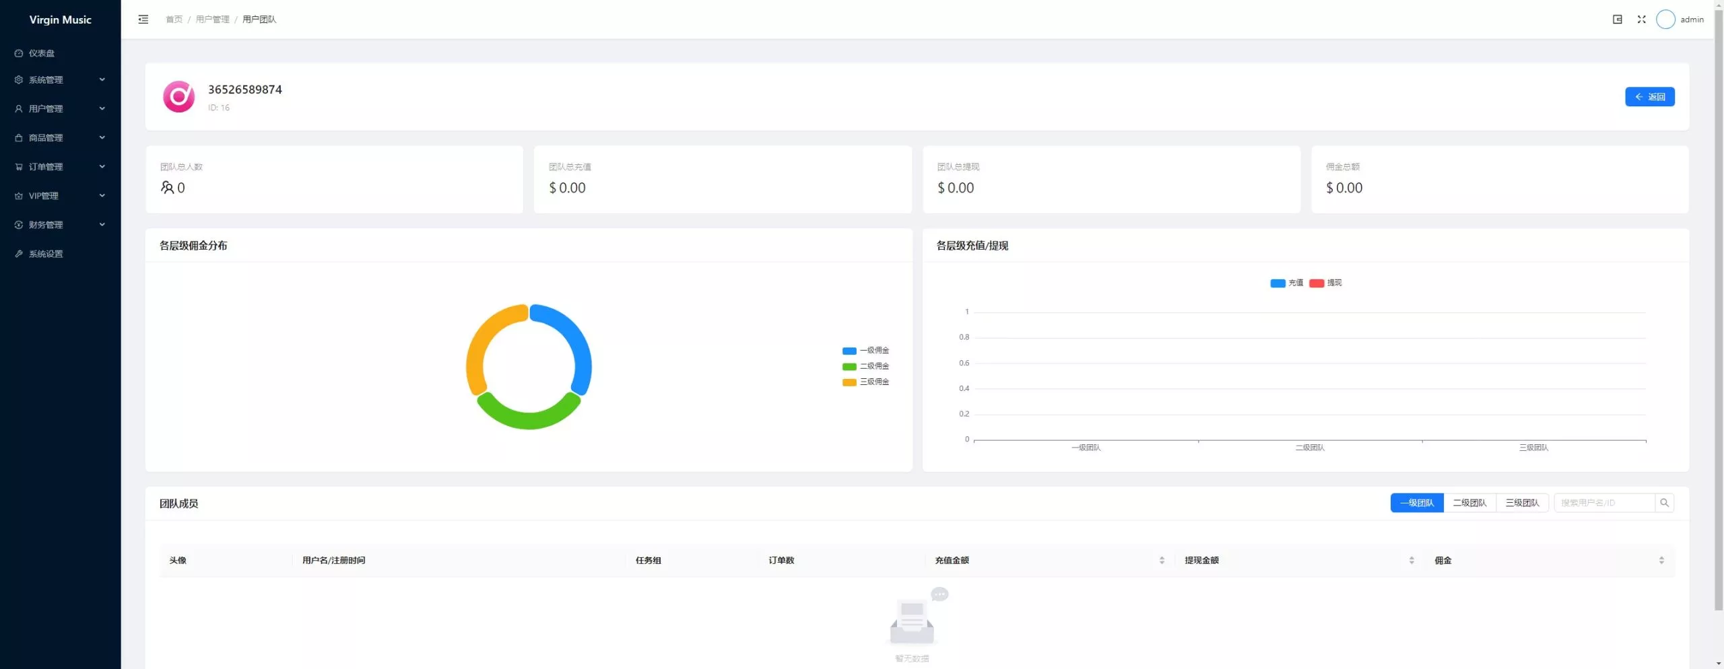The height and width of the screenshot is (669, 1724).
Task: Collapse the sidebar with the menu fold icon
Action: pyautogui.click(x=143, y=20)
